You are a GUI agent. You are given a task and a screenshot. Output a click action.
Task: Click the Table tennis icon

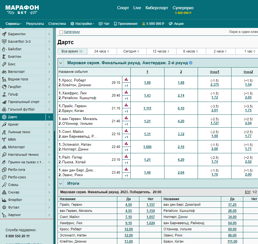pyautogui.click(x=4, y=155)
